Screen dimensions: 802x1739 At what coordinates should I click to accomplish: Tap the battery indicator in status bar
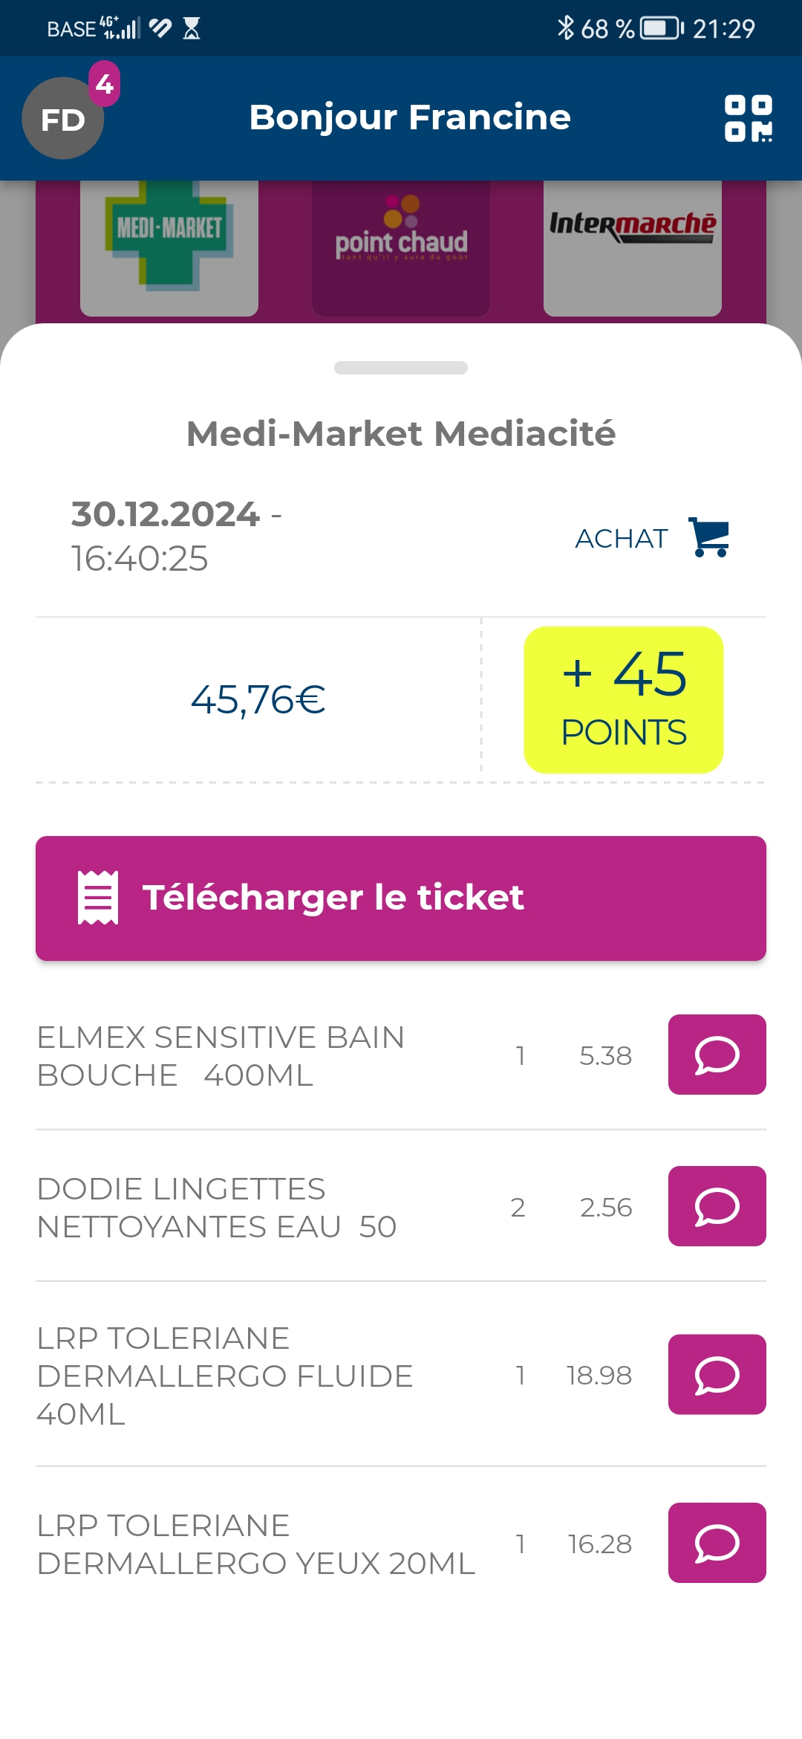coord(661,29)
